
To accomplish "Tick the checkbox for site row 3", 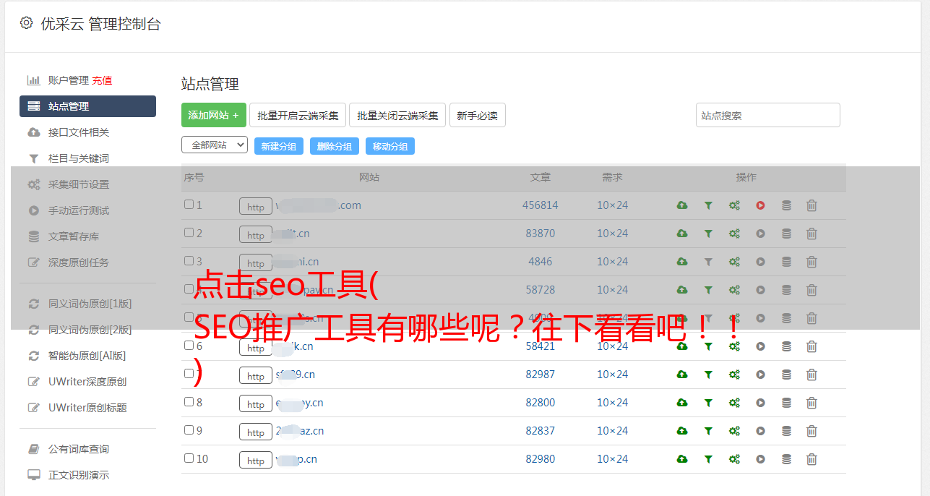I will (x=189, y=261).
